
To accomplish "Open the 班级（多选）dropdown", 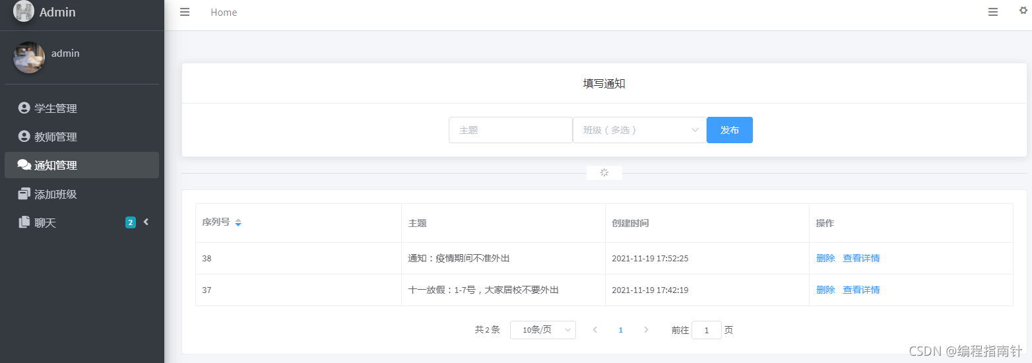I will pos(639,130).
